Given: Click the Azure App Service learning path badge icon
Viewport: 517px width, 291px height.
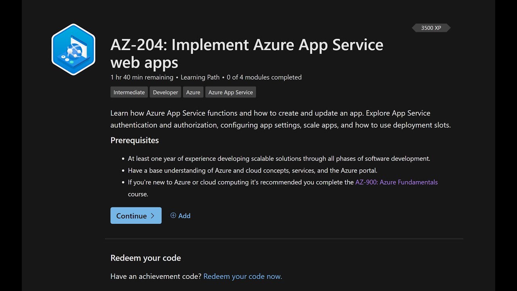Looking at the screenshot, I should tap(73, 50).
